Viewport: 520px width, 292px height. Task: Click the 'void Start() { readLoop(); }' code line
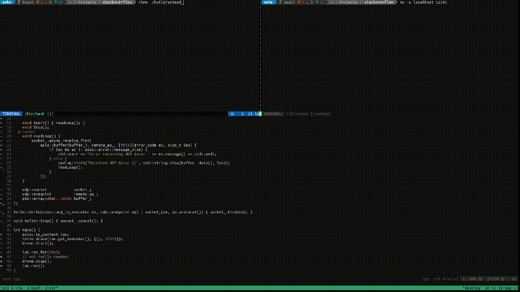[54, 123]
